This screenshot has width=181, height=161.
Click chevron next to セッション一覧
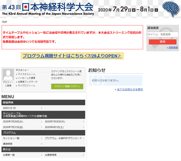42,138
